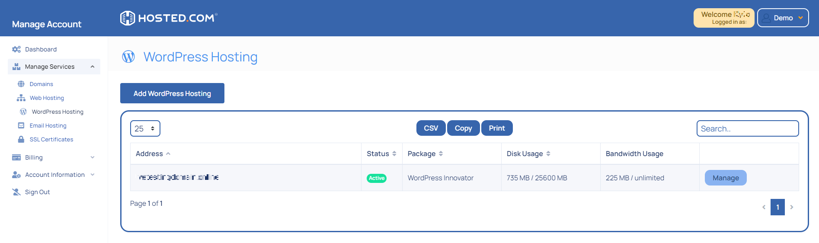The height and width of the screenshot is (243, 819).
Task: Click the Email Hosting envelope icon
Action: pos(21,125)
